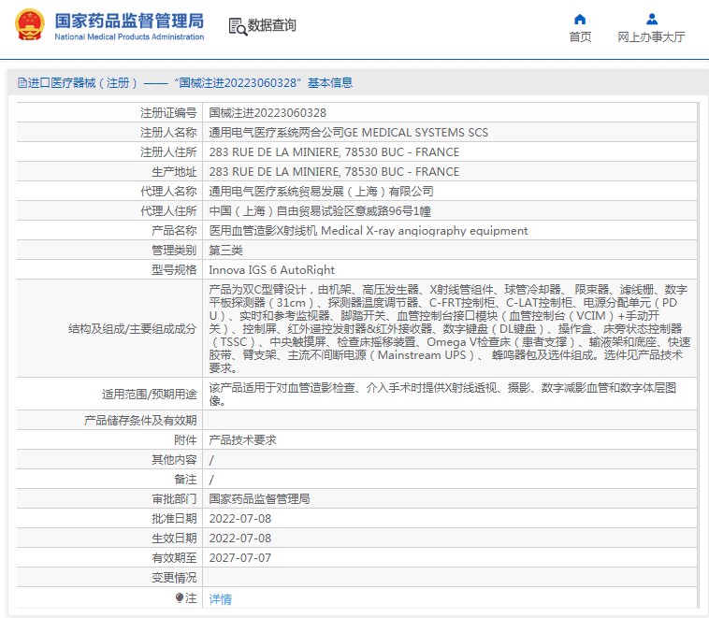
Task: Click the 代理人名称 label
Action: [x=168, y=192]
